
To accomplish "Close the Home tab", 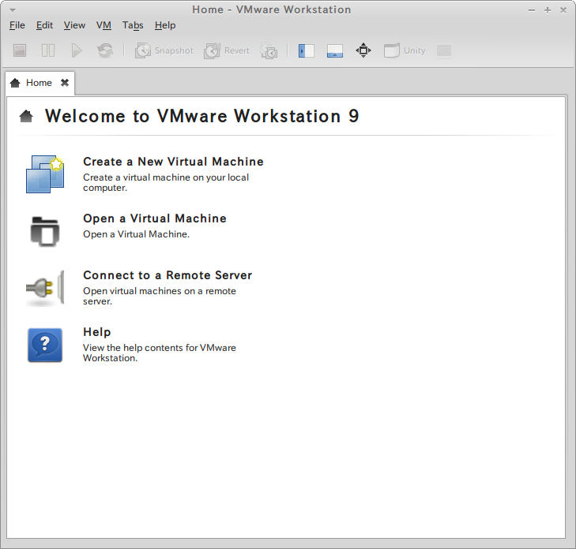I will click(65, 83).
